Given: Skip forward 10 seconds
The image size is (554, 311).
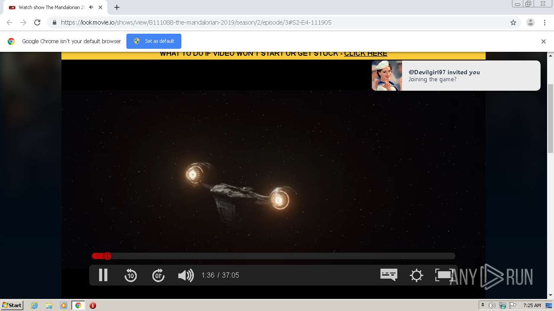Looking at the screenshot, I should click(158, 275).
